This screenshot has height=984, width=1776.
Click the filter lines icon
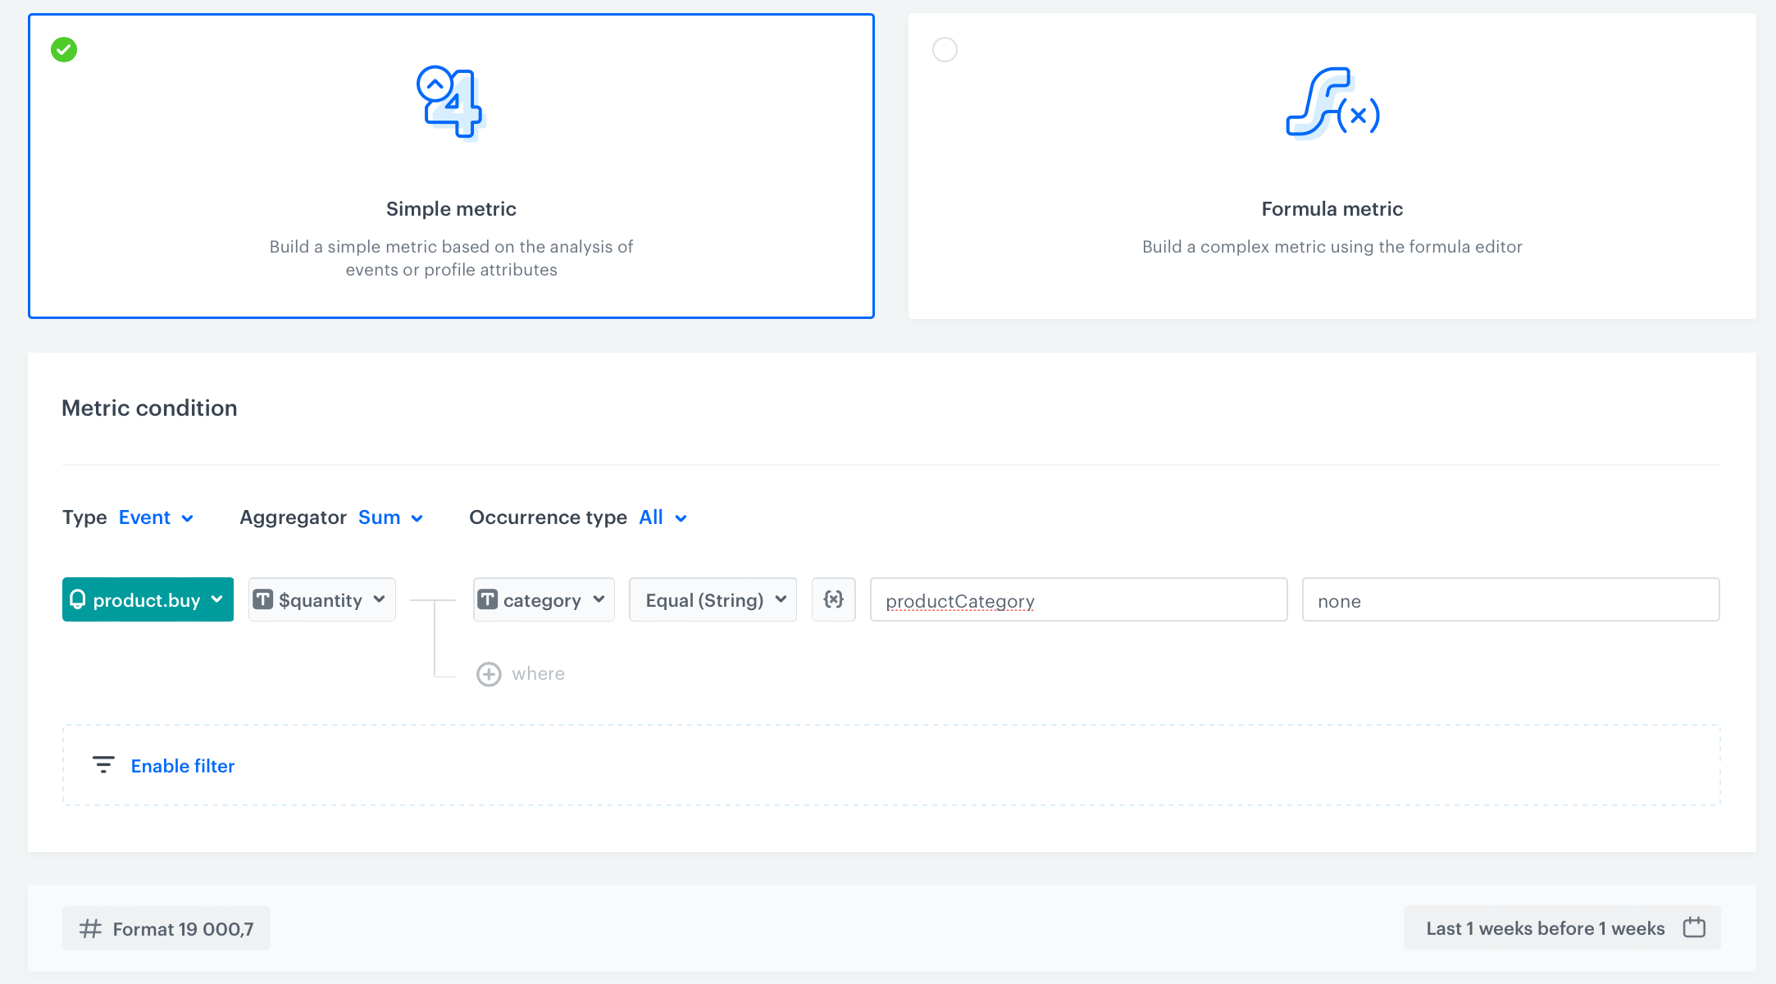[x=103, y=765]
